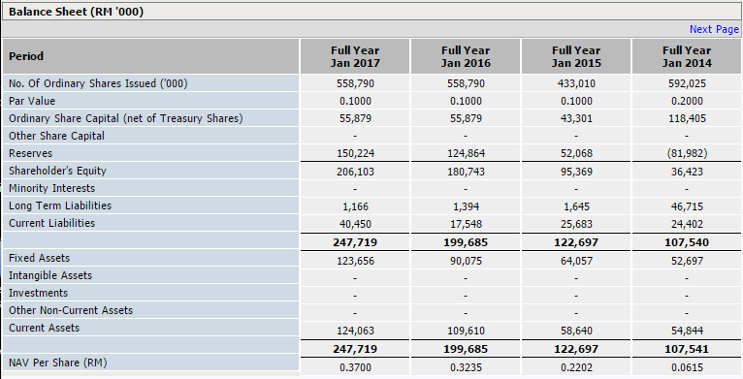Click the Period header cell

click(150, 56)
